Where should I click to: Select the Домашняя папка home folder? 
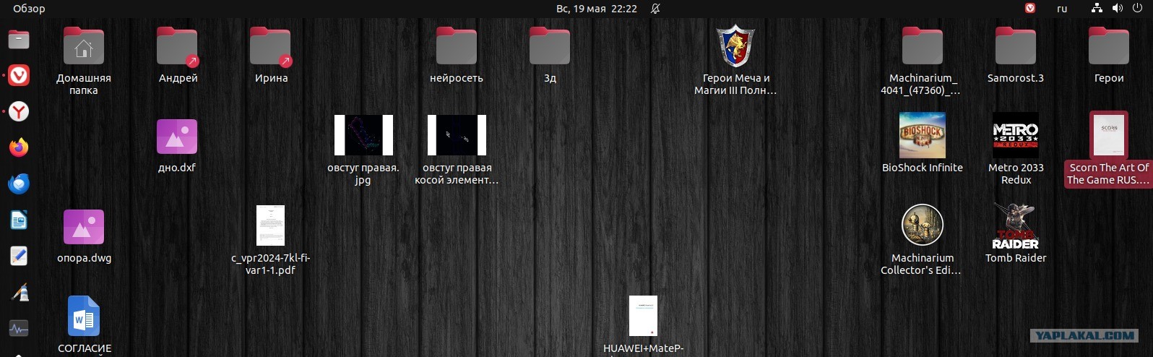(84, 61)
